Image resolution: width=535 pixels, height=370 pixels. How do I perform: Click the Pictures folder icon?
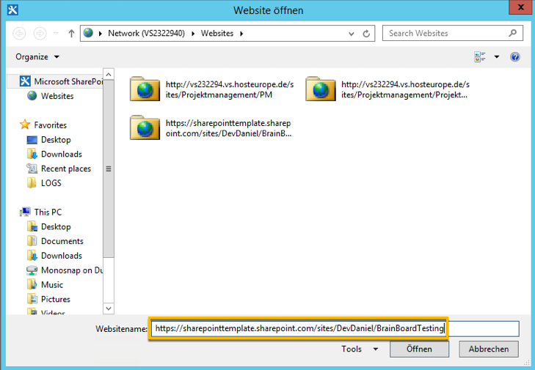(x=32, y=299)
